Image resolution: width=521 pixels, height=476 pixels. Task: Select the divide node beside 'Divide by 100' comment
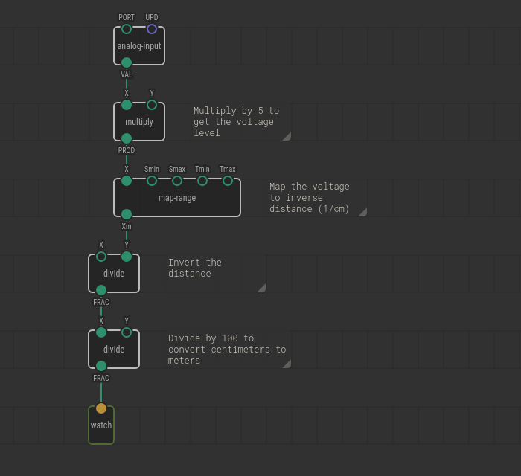coord(114,350)
